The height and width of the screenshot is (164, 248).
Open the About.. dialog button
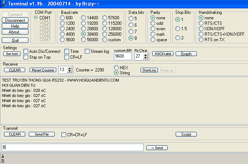click(15, 32)
